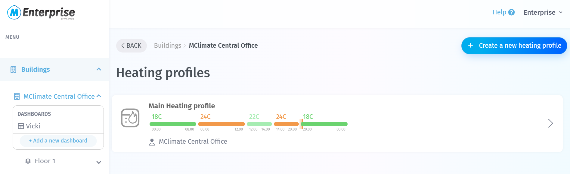Click the Floor 1 layers icon
Viewport: 570px width, 174px height.
[28, 161]
